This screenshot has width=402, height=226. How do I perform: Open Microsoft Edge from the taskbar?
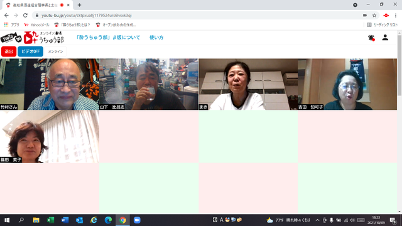point(108,220)
